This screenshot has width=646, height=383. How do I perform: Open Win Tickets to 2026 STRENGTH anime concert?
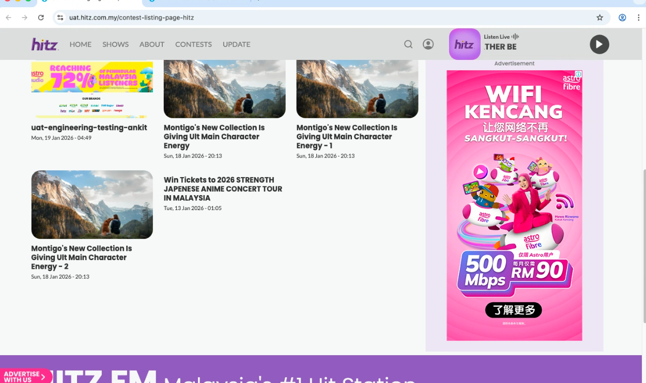[x=223, y=189]
